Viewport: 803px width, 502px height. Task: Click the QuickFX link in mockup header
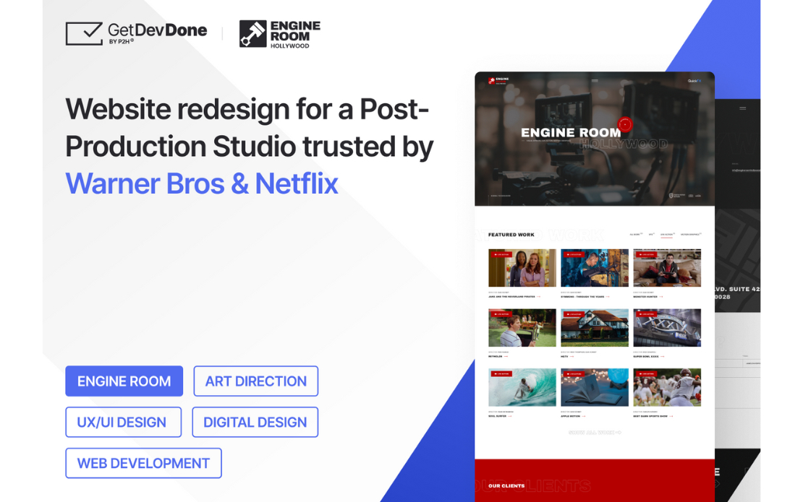coord(694,81)
